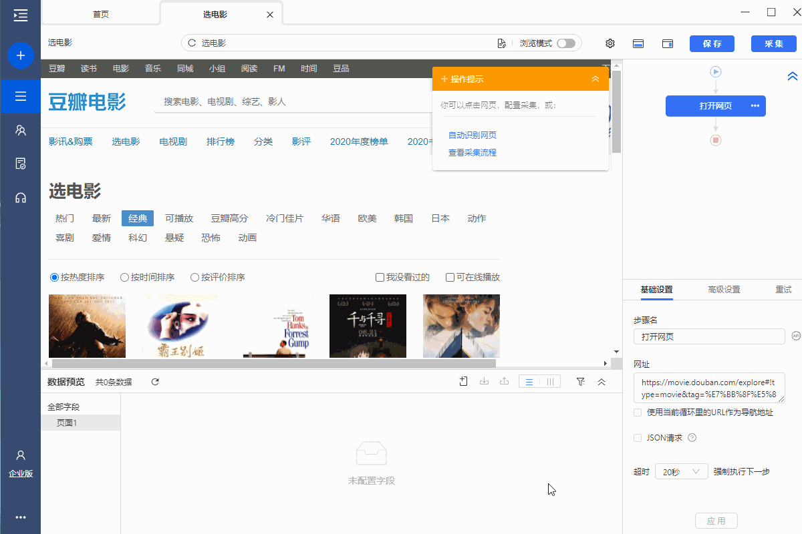Click the Forrest Gump movie poster
The width and height of the screenshot is (802, 534).
point(274,326)
